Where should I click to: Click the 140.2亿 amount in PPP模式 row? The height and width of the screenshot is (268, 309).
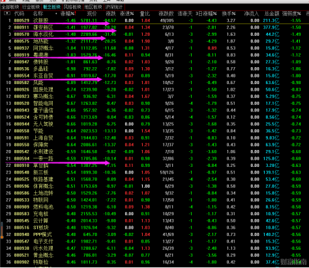click(x=271, y=235)
